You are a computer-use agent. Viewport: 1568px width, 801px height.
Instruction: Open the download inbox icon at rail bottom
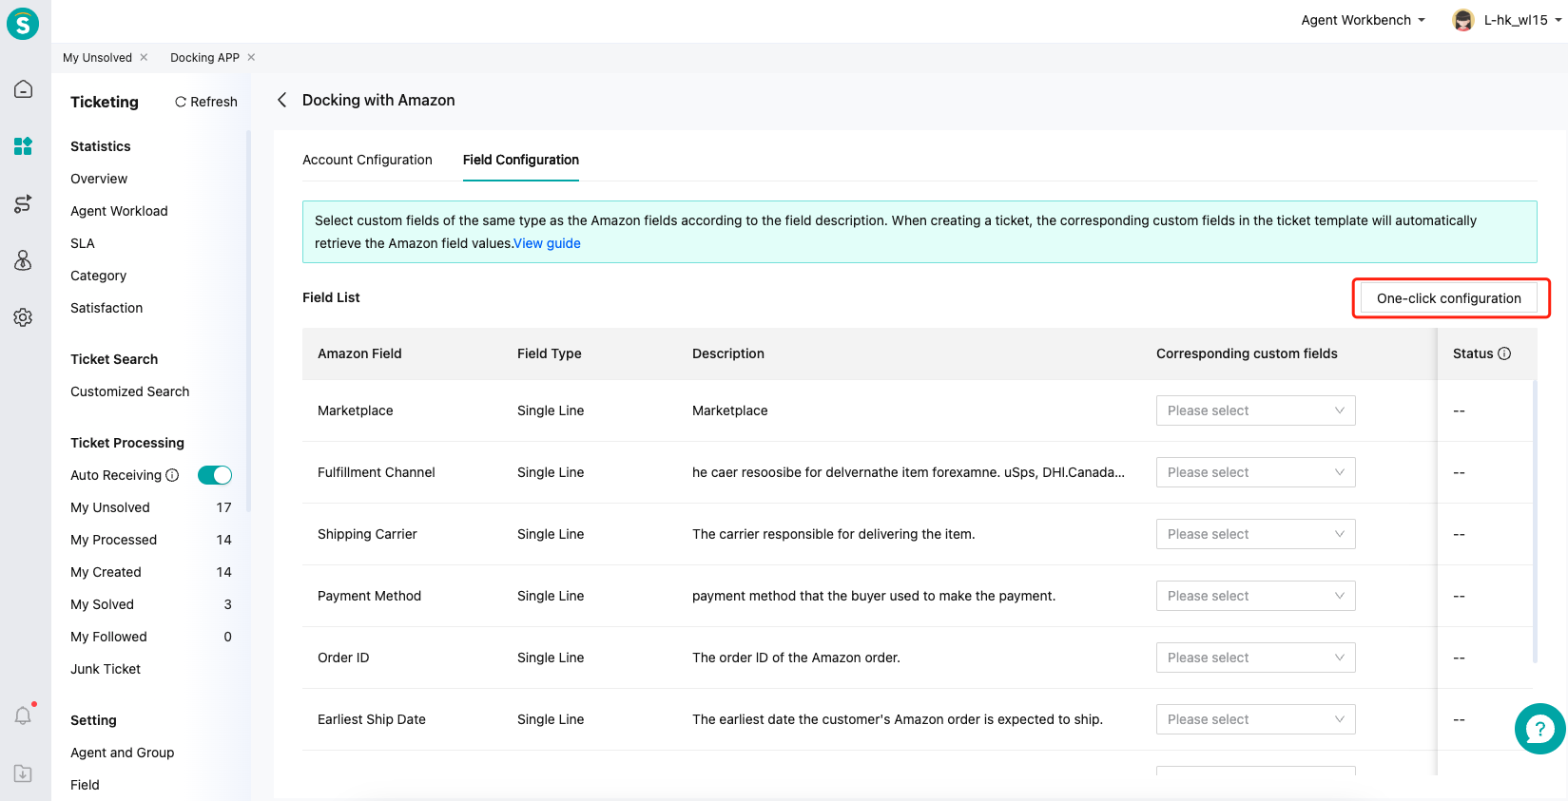23,773
